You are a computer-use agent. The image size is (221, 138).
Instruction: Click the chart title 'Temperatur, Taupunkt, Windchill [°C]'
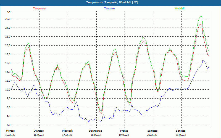coord(112,2)
